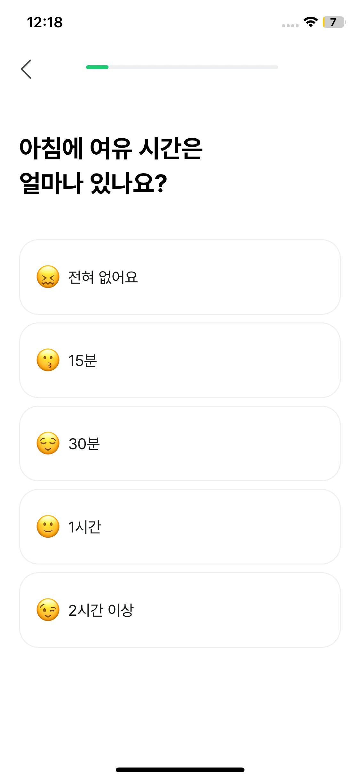Tap the kissing face emoji
Screen dimensions: 360x780
[x=48, y=360]
